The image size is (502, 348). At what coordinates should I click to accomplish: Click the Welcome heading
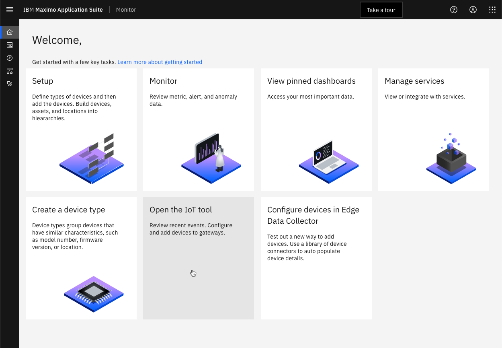coord(57,40)
